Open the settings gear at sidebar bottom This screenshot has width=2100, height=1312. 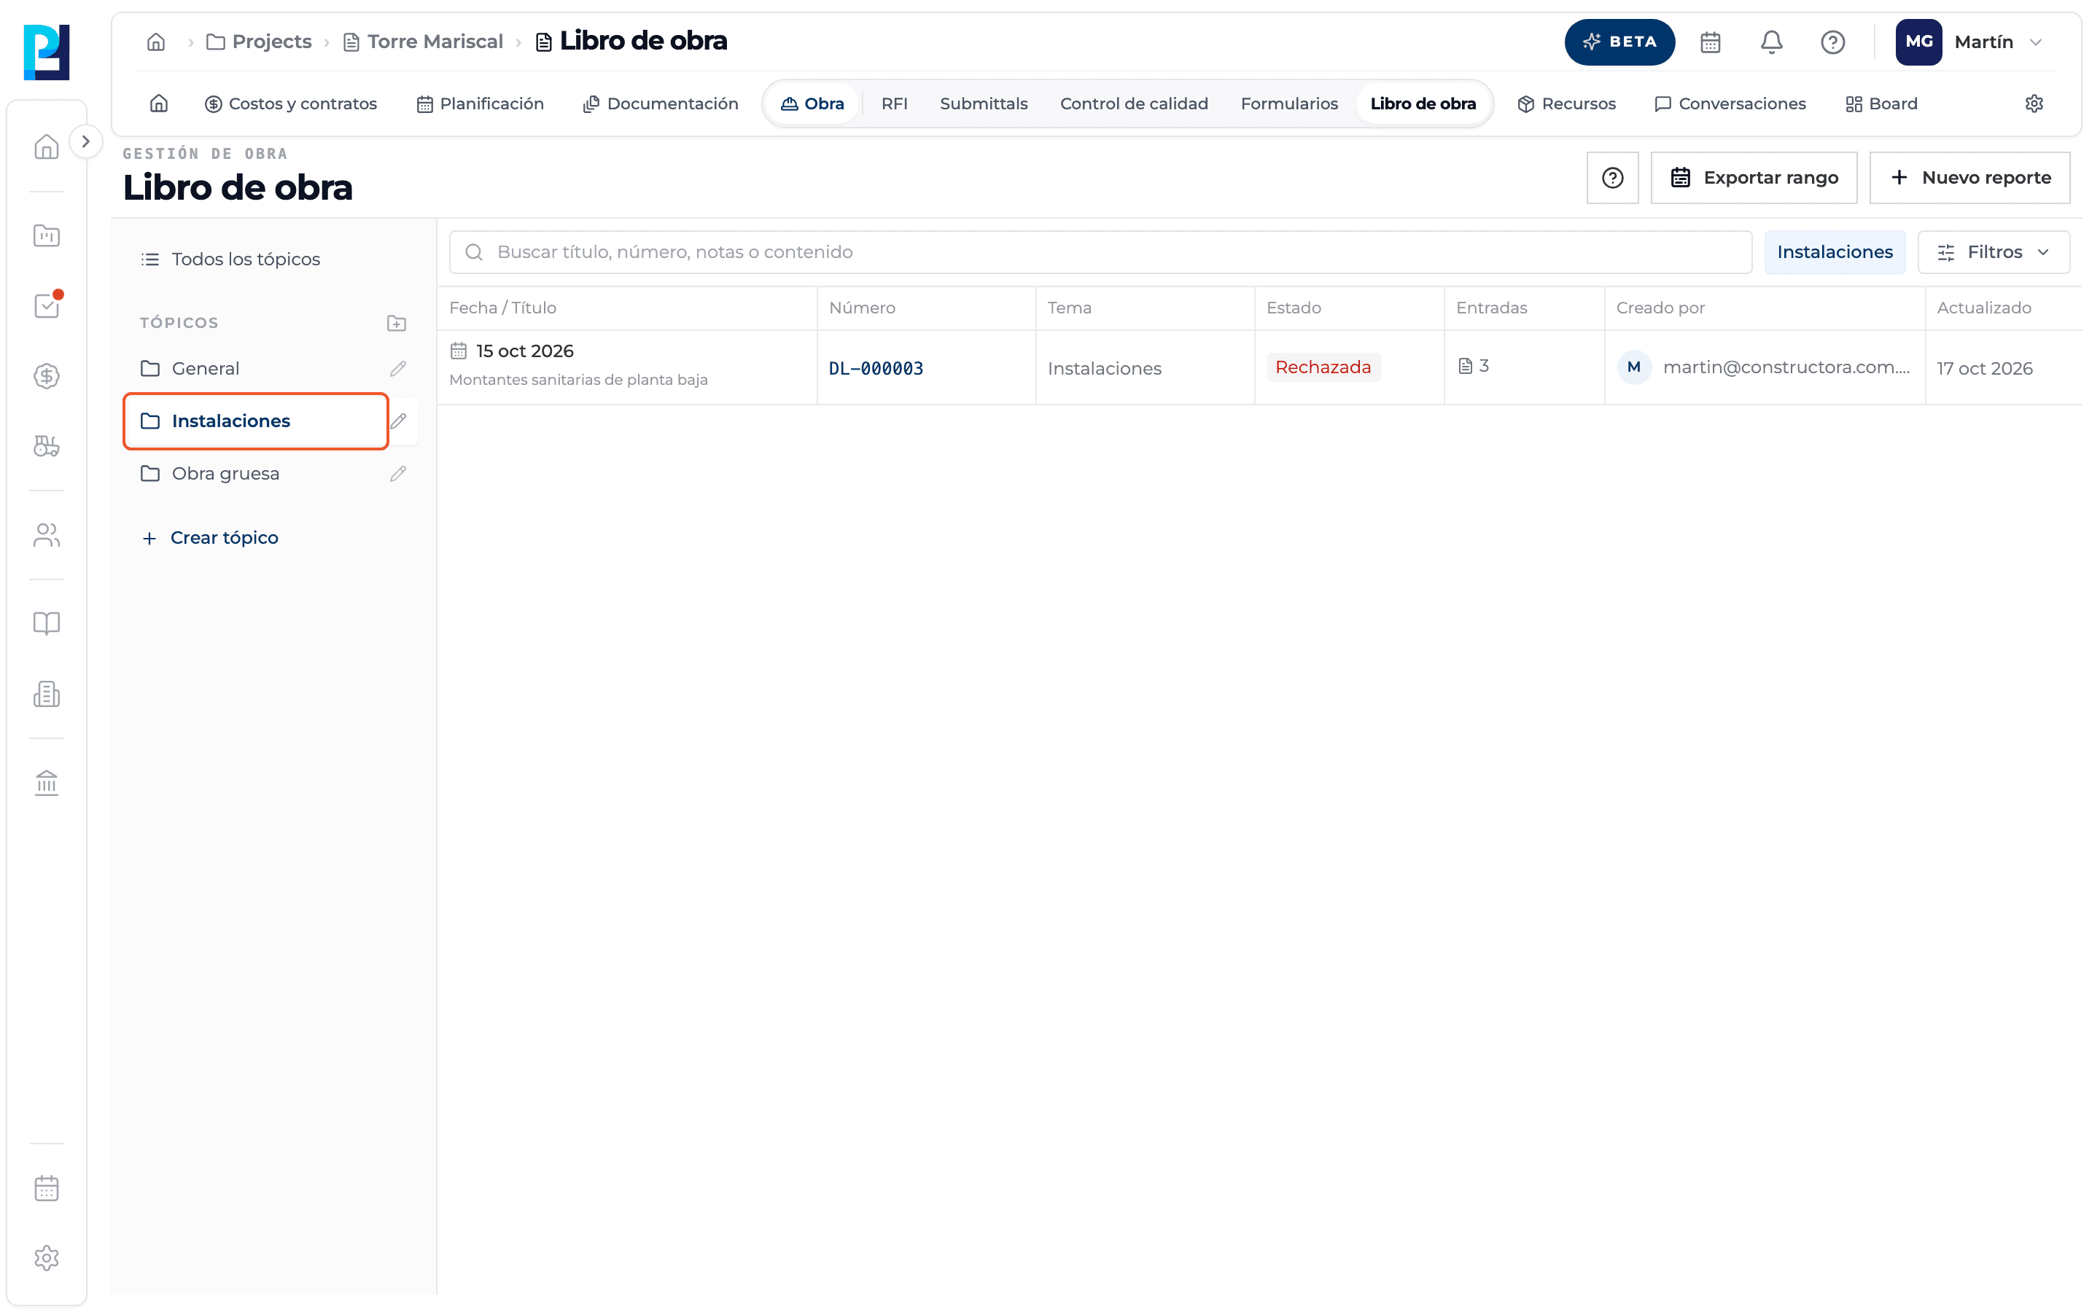click(47, 1257)
